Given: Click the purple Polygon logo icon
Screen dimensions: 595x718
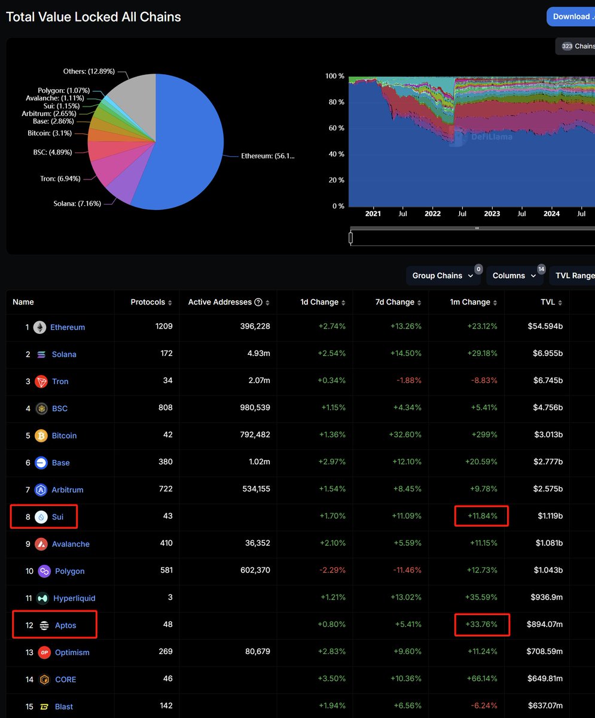Looking at the screenshot, I should point(44,571).
